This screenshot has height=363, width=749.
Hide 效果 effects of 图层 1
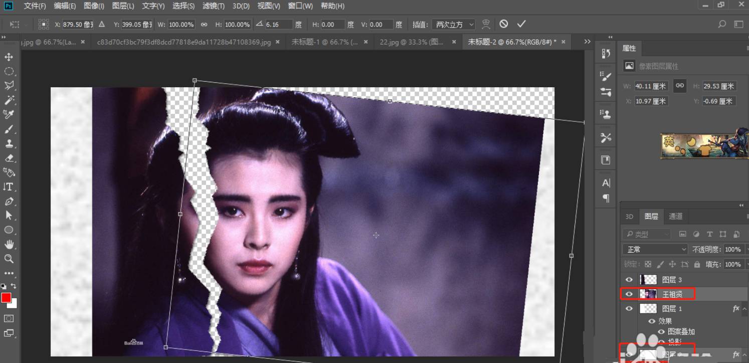click(652, 321)
